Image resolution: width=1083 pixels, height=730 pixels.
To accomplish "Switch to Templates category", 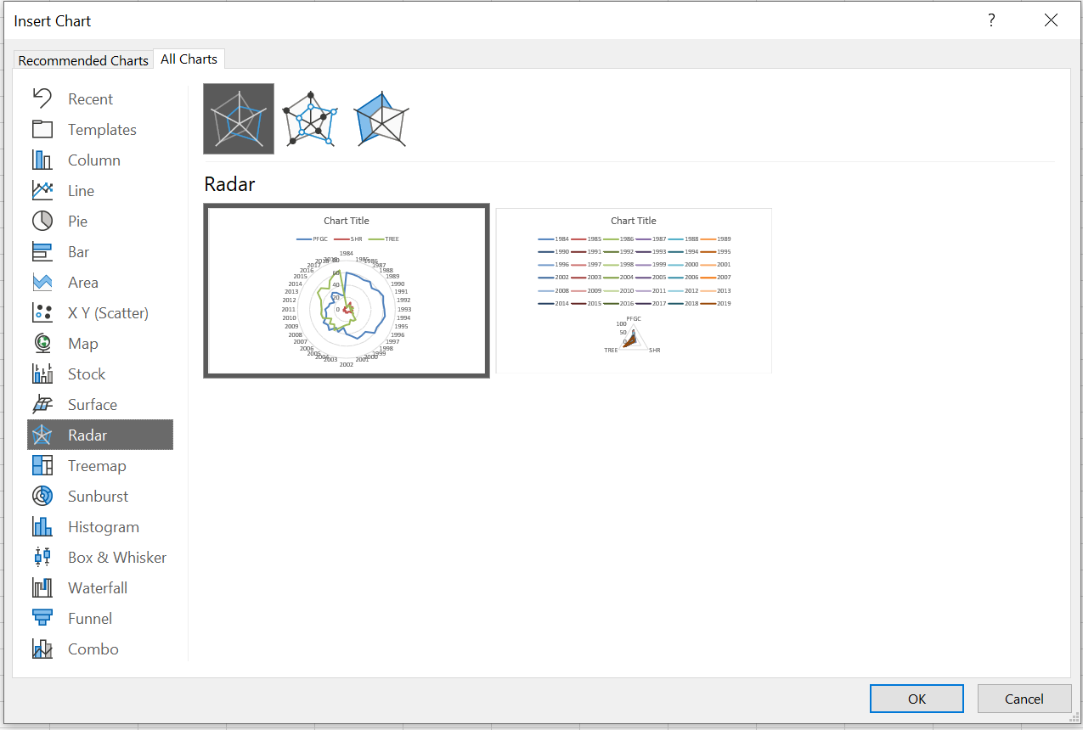I will click(x=102, y=130).
